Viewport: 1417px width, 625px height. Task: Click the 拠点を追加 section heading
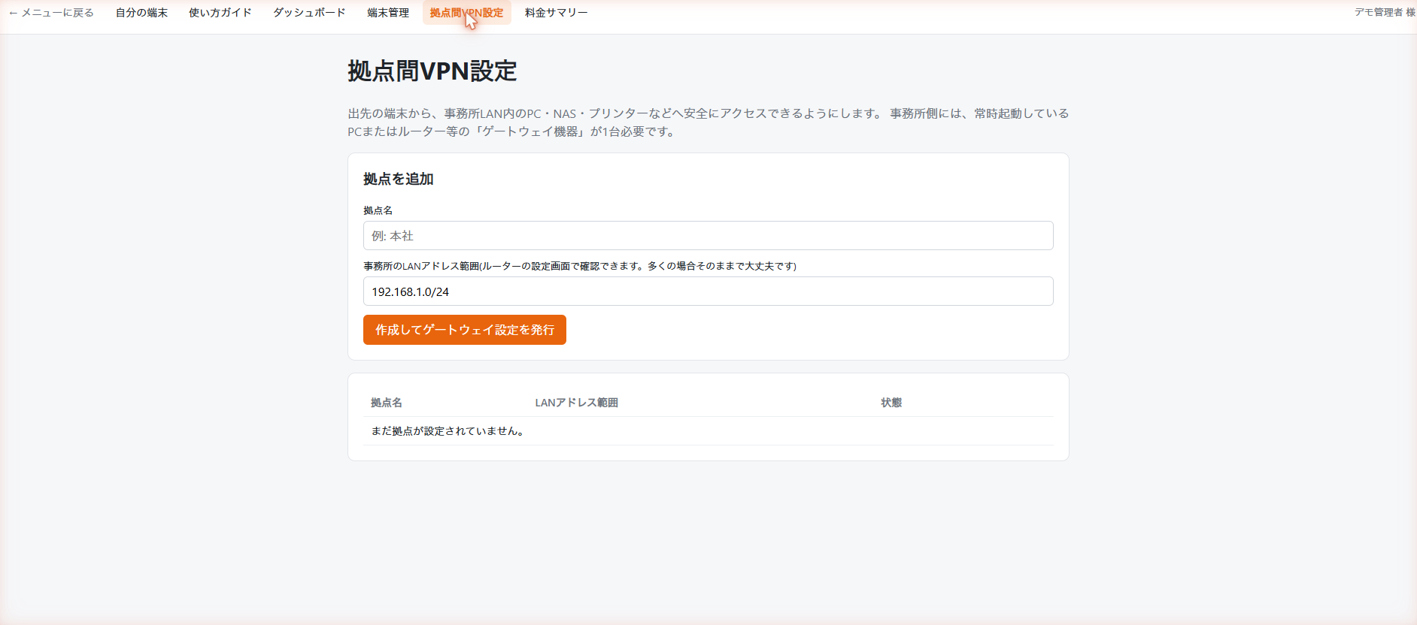tap(399, 179)
